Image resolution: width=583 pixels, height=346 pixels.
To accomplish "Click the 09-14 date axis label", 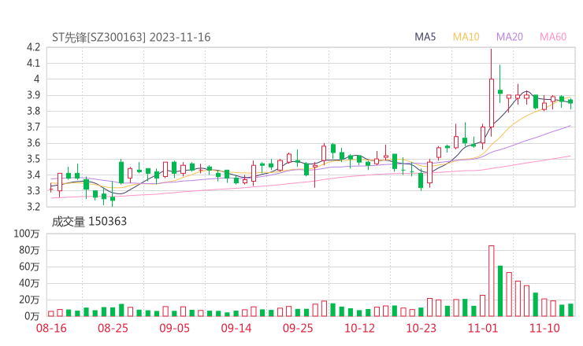I will click(x=236, y=328).
